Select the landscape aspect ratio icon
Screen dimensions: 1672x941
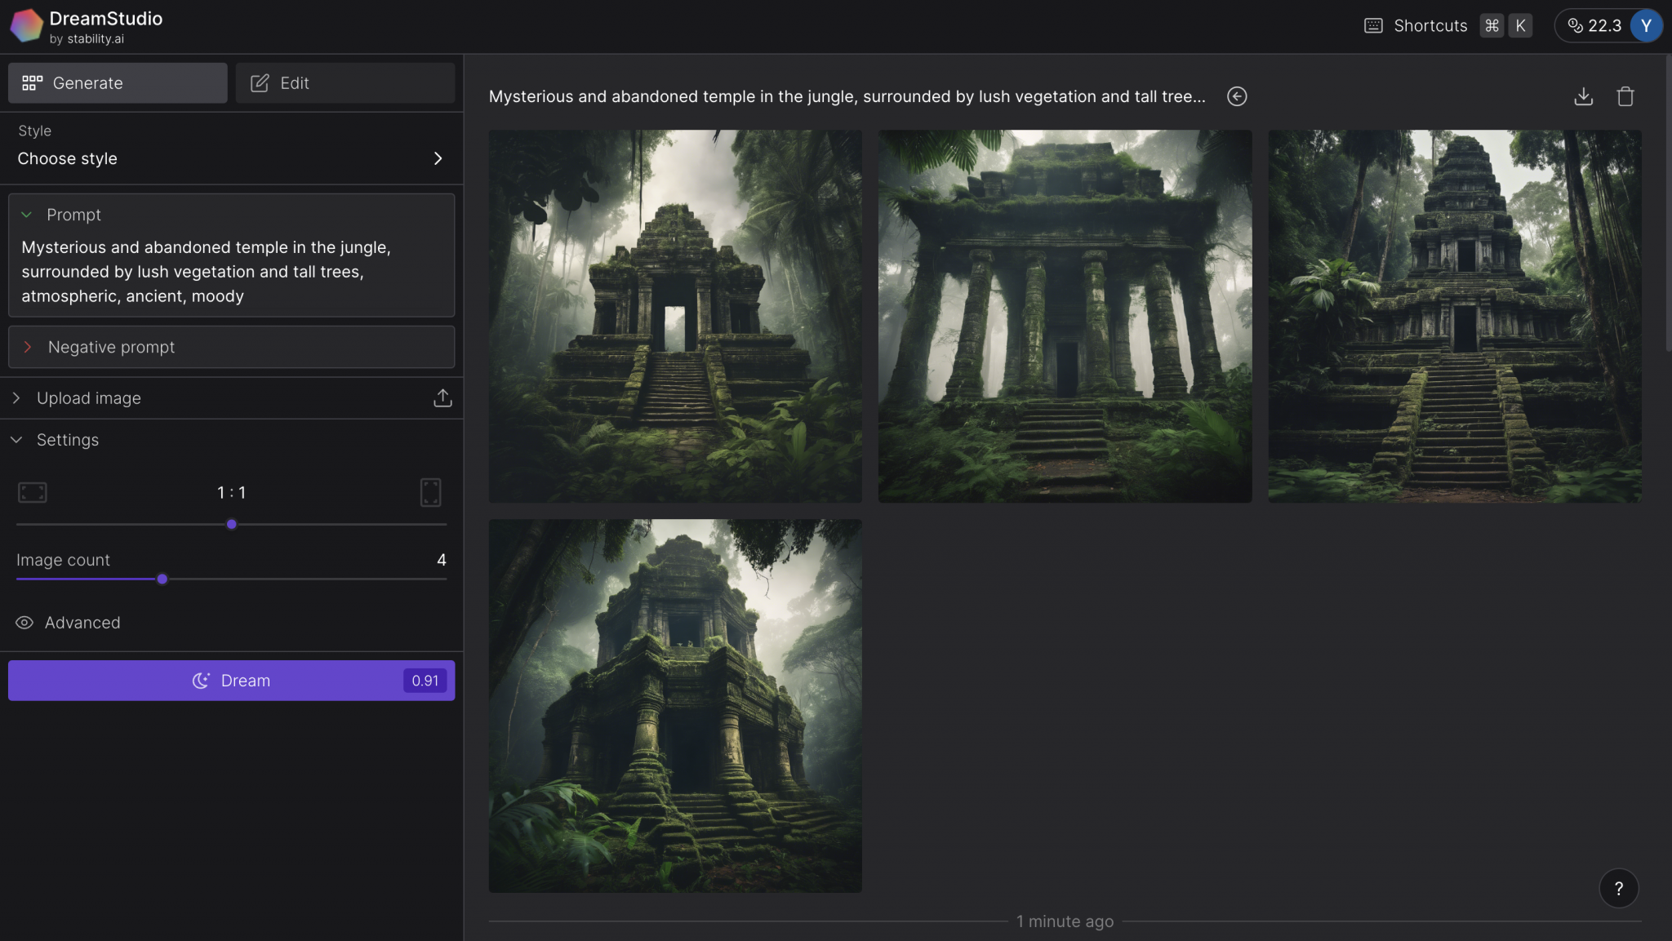[x=31, y=492]
